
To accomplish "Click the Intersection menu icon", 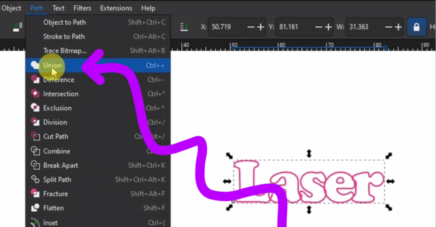I will click(35, 94).
